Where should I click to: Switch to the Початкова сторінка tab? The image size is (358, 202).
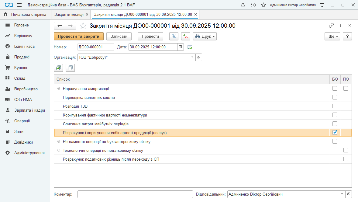pos(25,14)
